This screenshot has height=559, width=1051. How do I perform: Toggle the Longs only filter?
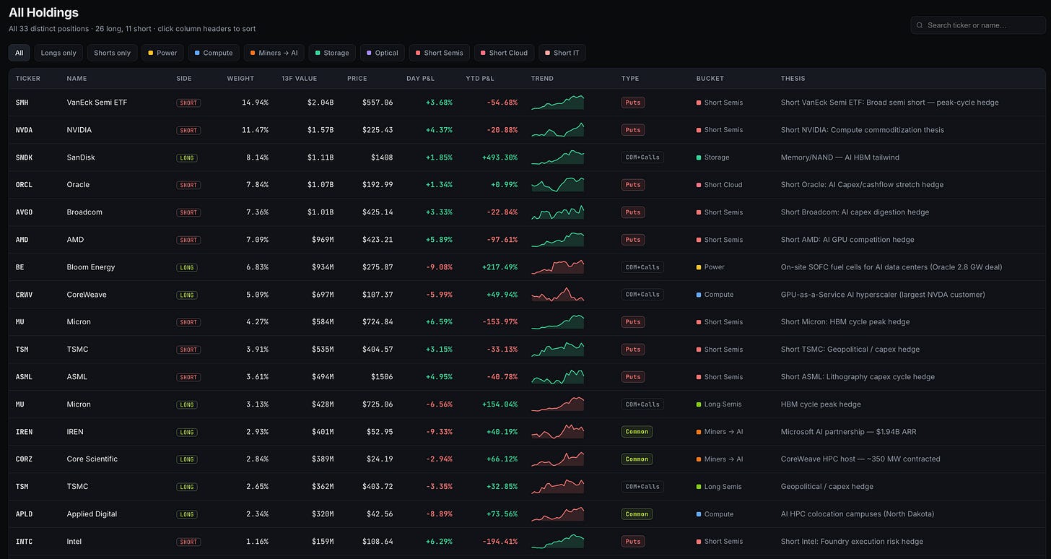coord(58,53)
